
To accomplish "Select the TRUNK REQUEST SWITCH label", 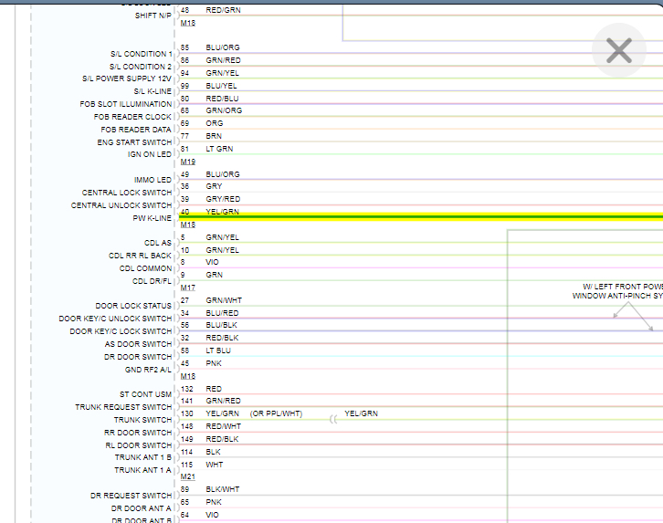I will [123, 407].
